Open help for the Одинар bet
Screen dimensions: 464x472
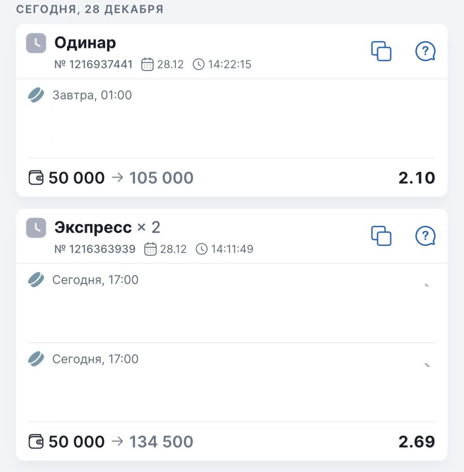click(x=425, y=51)
